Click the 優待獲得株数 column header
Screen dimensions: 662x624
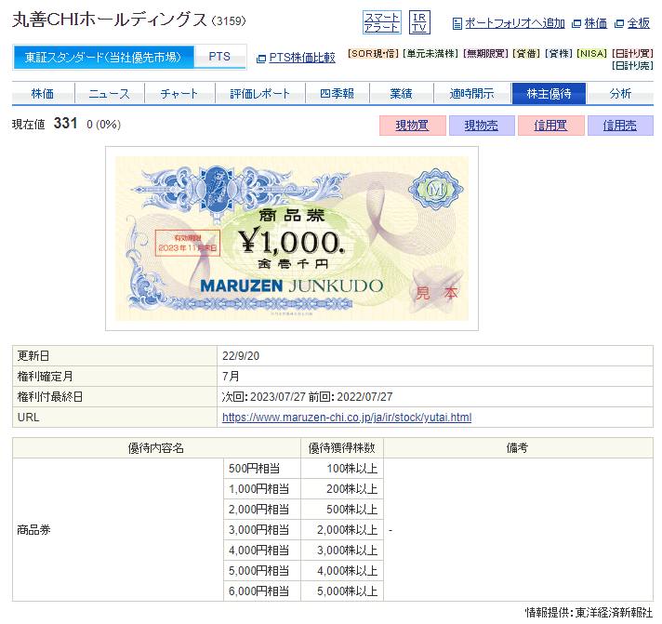point(342,448)
